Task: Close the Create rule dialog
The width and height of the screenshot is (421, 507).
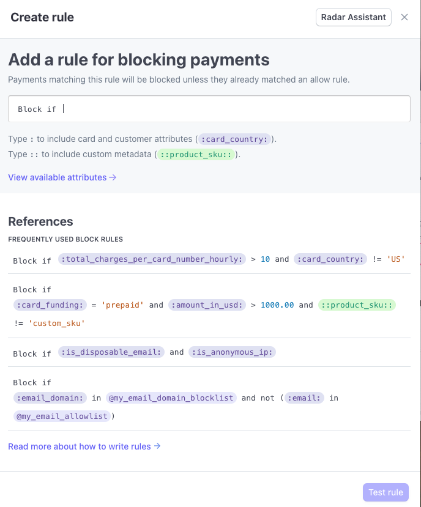Action: coord(404,17)
